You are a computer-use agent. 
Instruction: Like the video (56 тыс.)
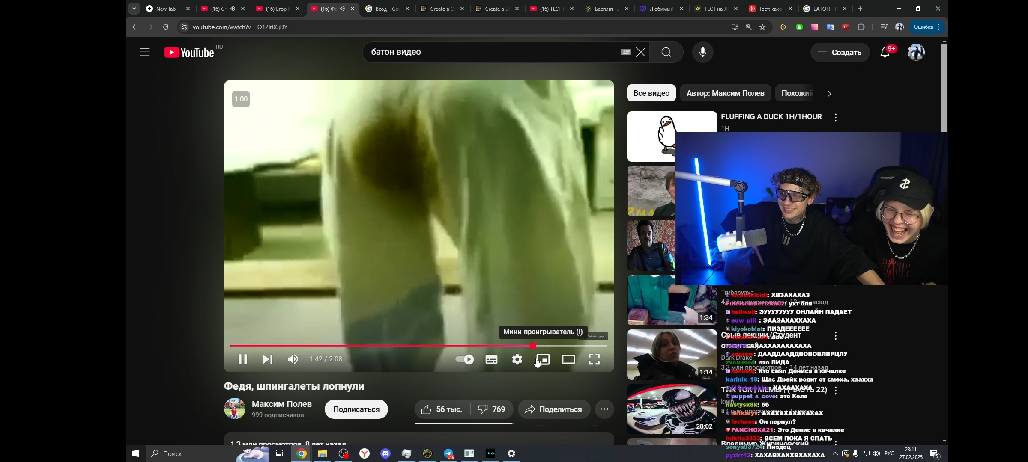click(442, 409)
